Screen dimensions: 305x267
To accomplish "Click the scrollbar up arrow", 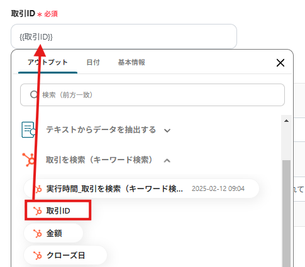I will point(286,121).
